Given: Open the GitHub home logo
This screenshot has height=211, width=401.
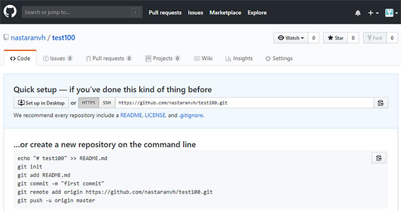Looking at the screenshot, I should click(x=10, y=12).
